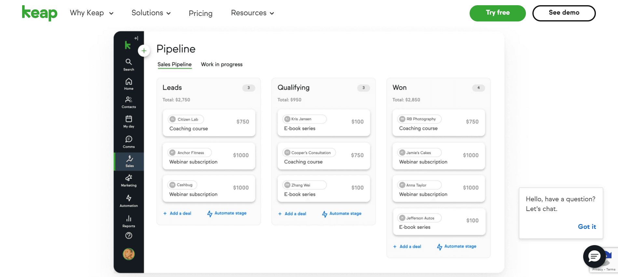Screen dimensions: 618x277
Task: Click the See demo button
Action: click(564, 13)
